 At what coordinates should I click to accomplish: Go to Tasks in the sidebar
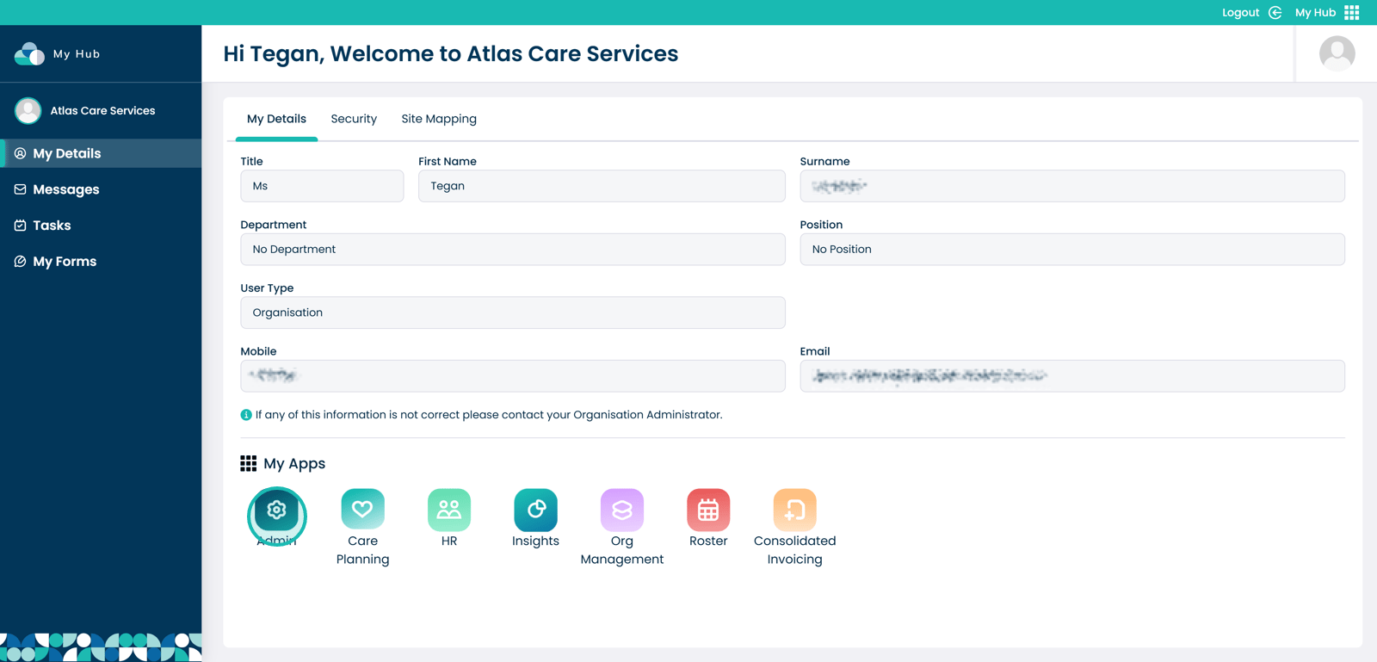coord(52,226)
